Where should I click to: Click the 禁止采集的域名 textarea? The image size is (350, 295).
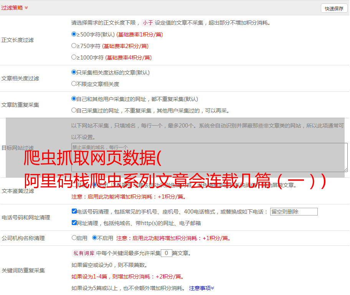coord(210,157)
